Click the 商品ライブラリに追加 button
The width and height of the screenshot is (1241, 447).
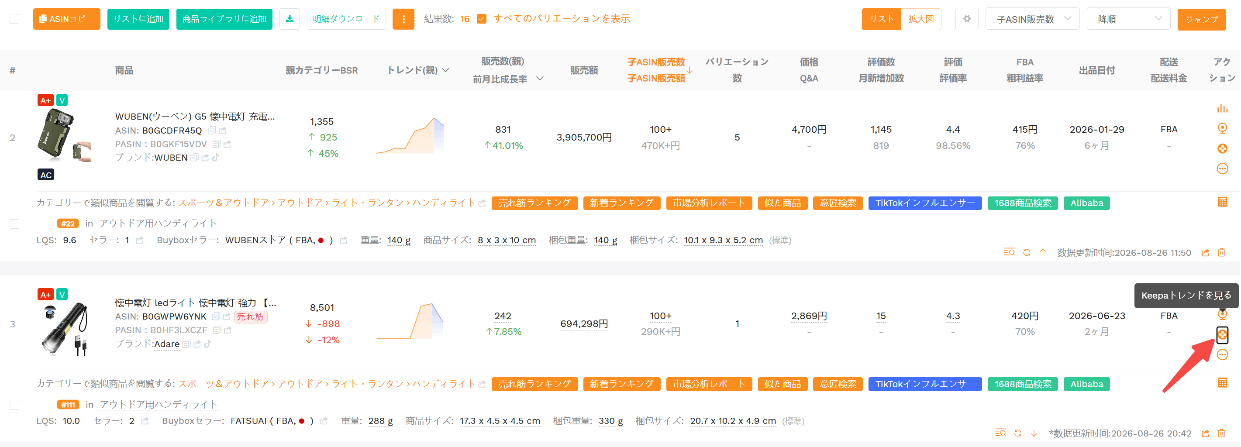(224, 19)
